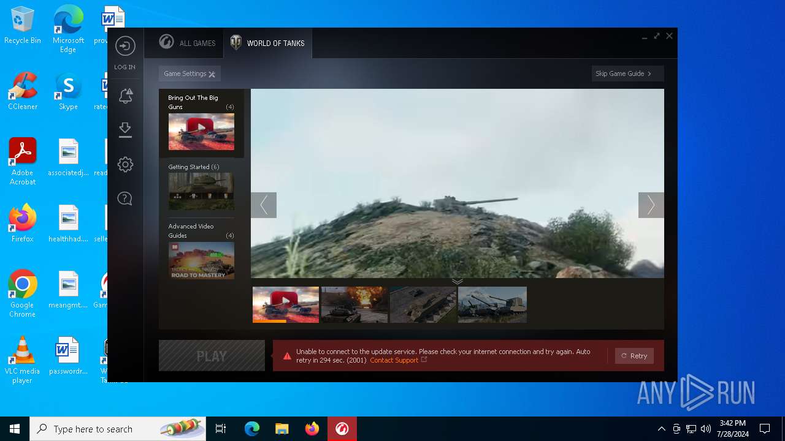
Task: Open the associatedj image file on desktop
Action: (x=68, y=157)
